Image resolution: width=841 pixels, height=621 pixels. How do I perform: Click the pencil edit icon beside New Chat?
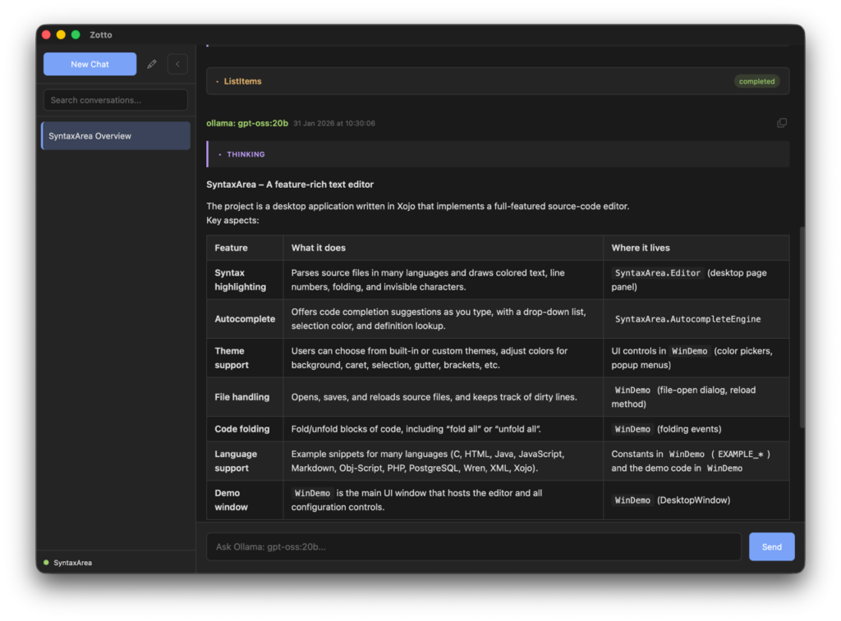tap(152, 64)
